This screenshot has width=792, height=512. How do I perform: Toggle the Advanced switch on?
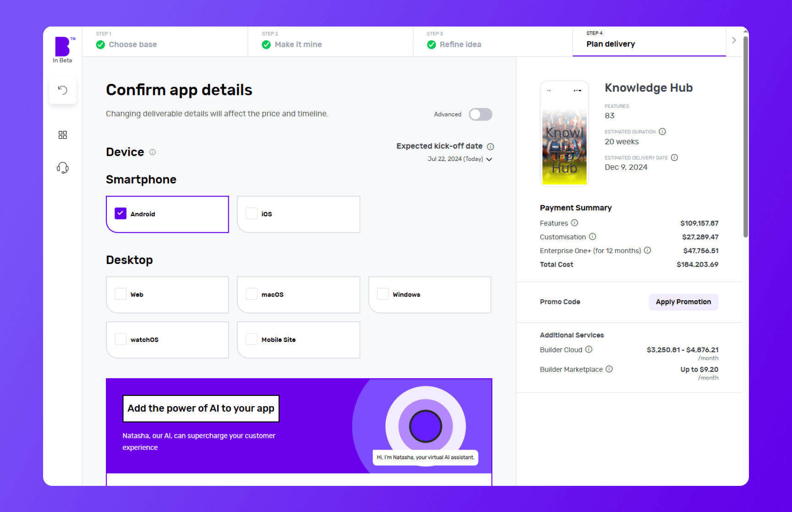480,114
